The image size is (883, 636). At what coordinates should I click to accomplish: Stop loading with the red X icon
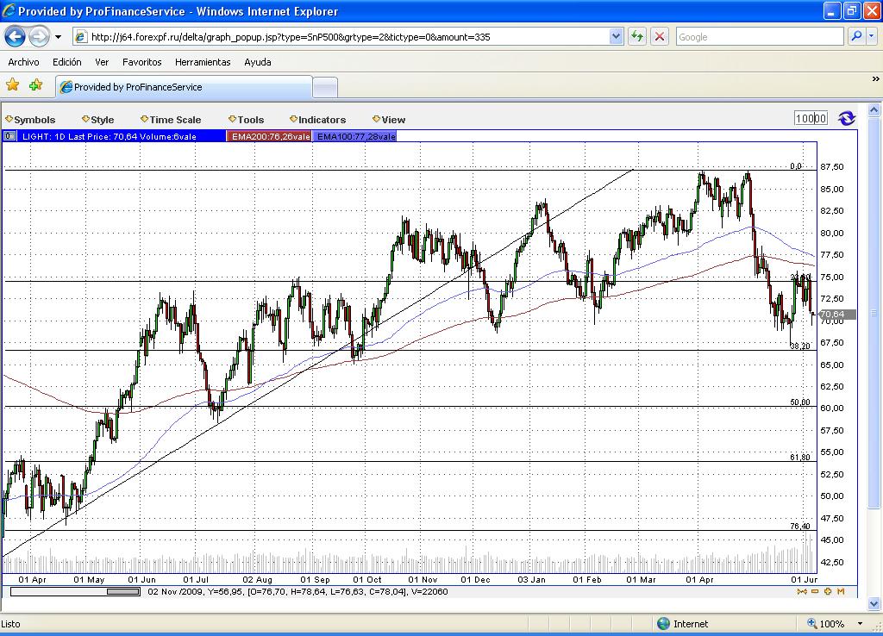[659, 37]
